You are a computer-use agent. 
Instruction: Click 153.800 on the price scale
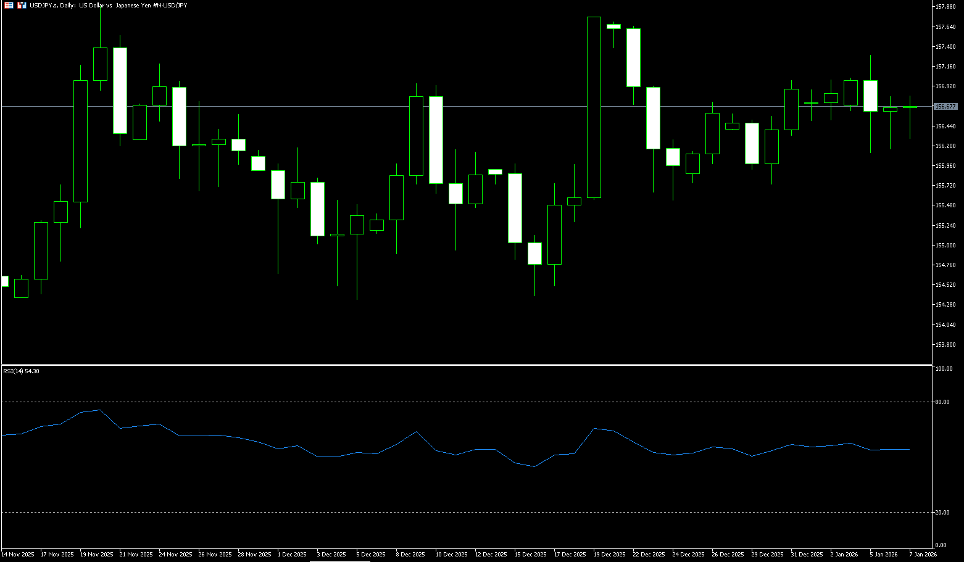pyautogui.click(x=945, y=345)
